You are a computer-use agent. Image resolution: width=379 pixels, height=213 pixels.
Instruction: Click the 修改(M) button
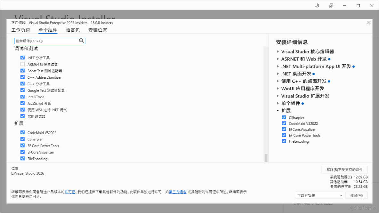[x=356, y=195]
